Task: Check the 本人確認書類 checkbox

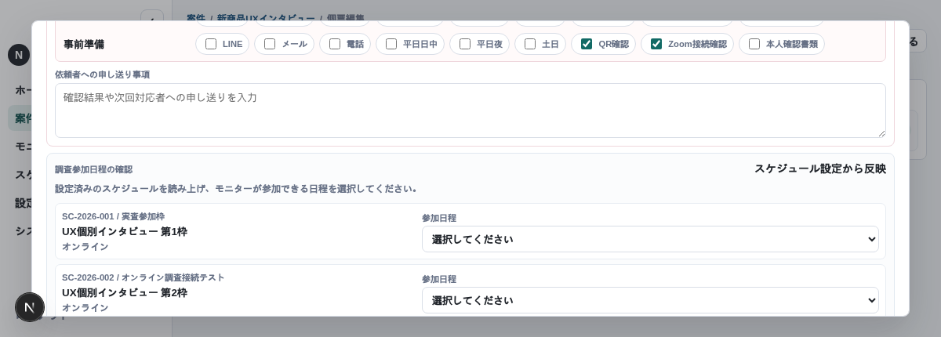Action: 754,44
